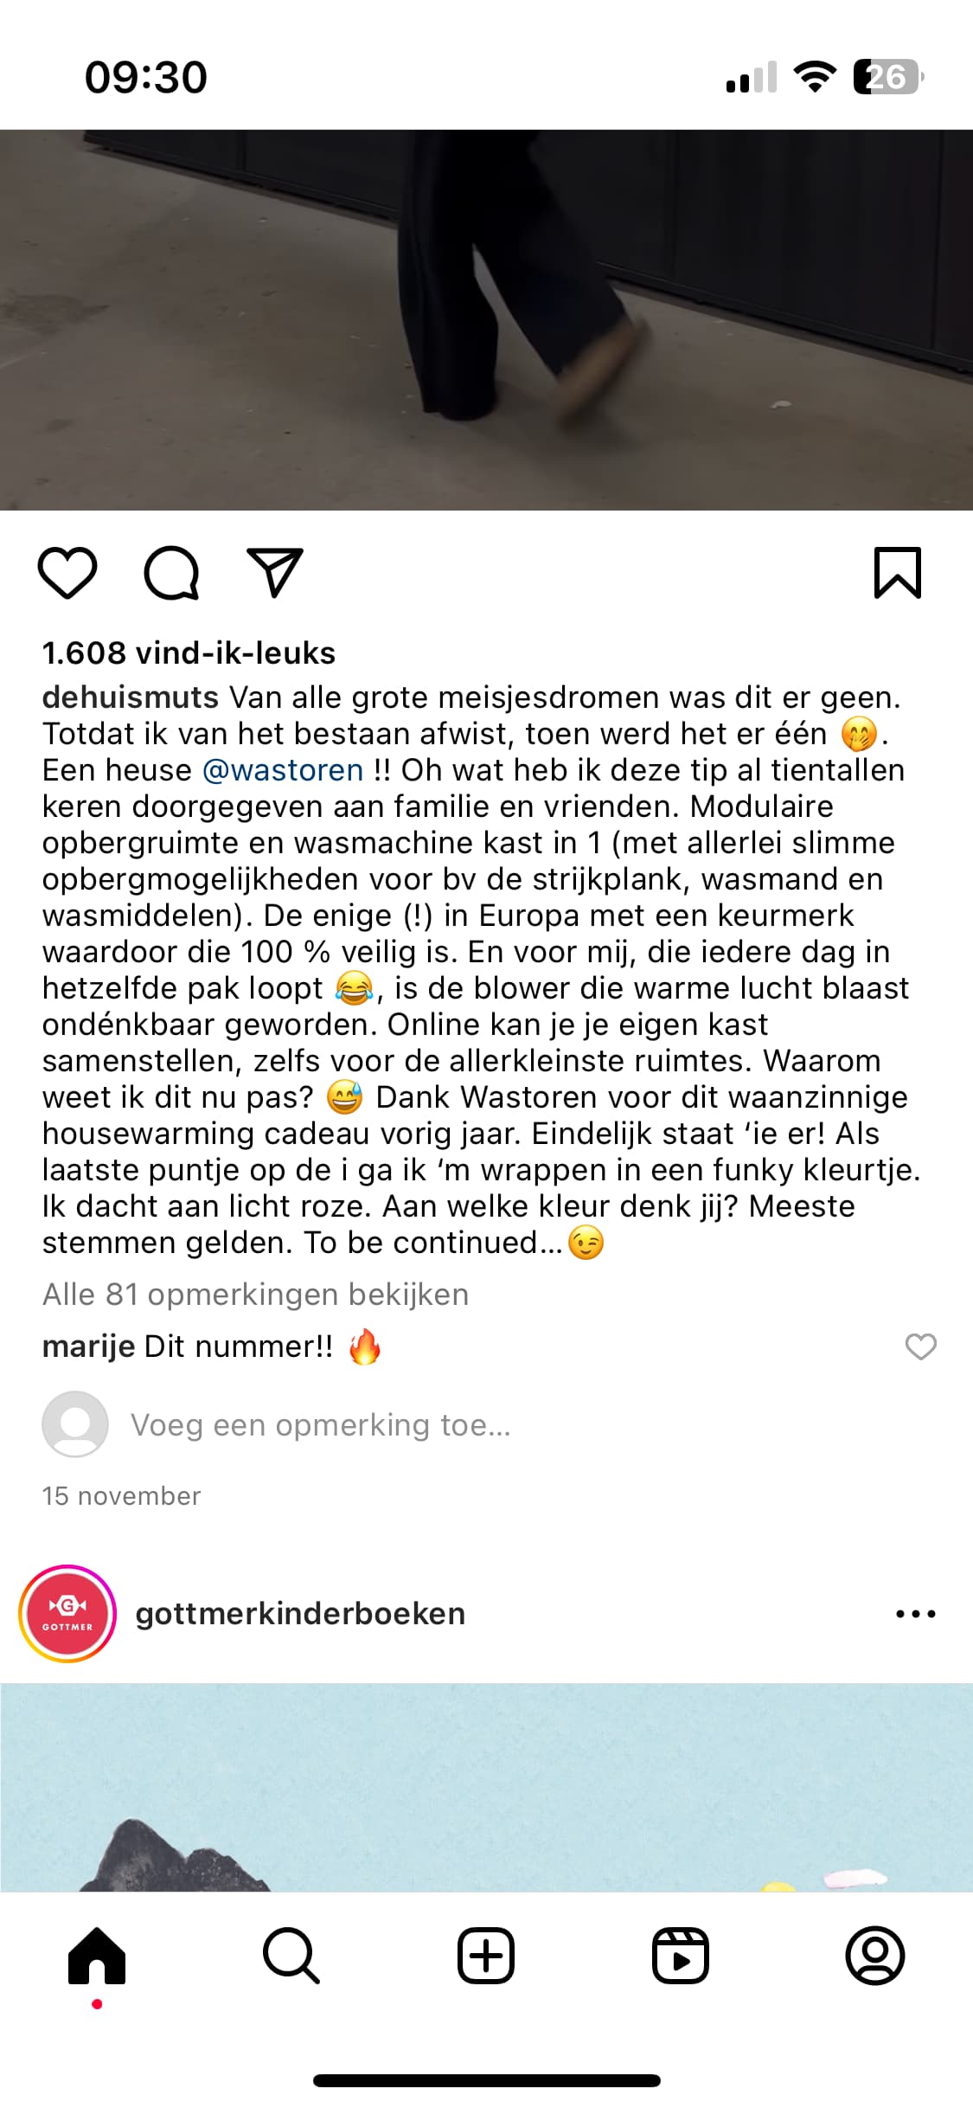Save post using bookmark icon
The height and width of the screenshot is (2108, 973).
[898, 572]
